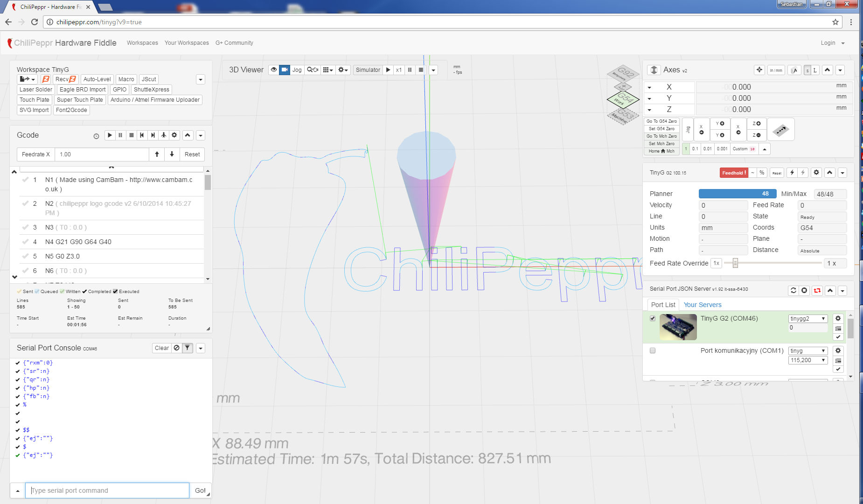The height and width of the screenshot is (504, 863).
Task: Check Port komunikacyjny (COM1) checkbox
Action: (653, 350)
